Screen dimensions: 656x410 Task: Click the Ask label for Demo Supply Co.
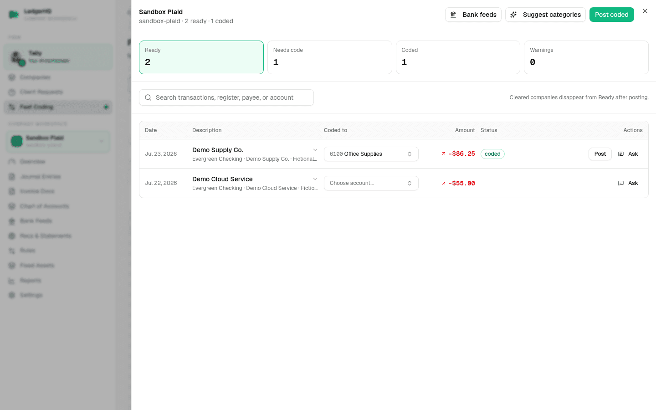click(633, 154)
